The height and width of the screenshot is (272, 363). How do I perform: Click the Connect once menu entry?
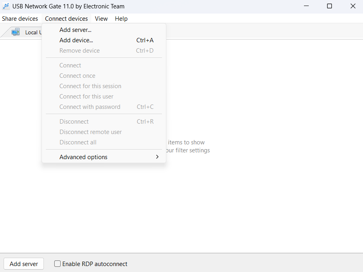point(77,76)
